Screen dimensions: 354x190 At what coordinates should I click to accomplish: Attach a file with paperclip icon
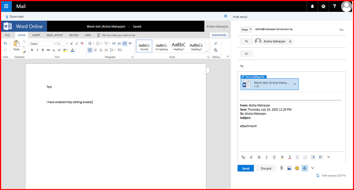[281, 168]
